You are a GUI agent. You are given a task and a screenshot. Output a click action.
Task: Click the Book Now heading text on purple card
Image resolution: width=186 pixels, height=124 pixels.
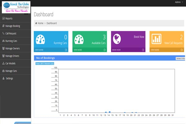point(139,37)
